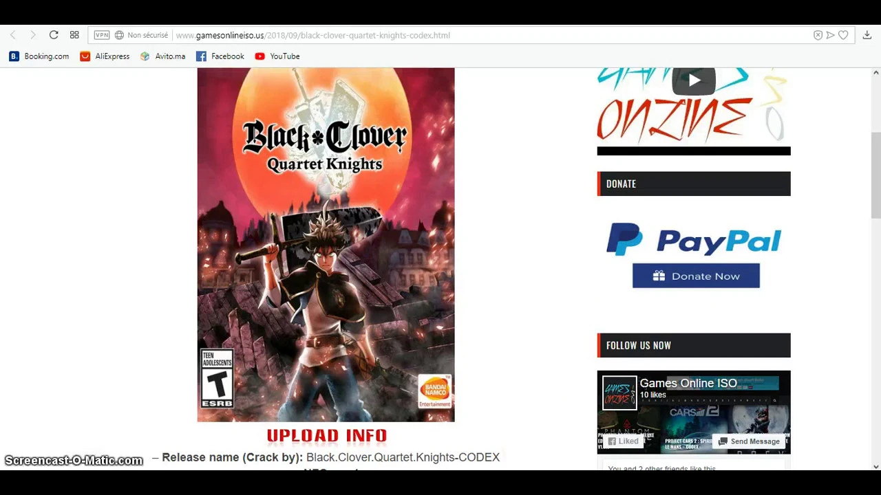Click the ad blocker shield icon

click(x=818, y=35)
